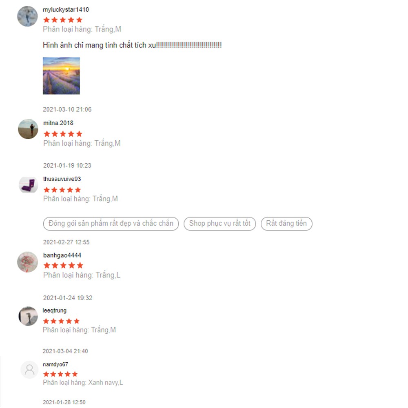Click namdyo67's default user avatar icon
The width and height of the screenshot is (408, 408).
[29, 370]
